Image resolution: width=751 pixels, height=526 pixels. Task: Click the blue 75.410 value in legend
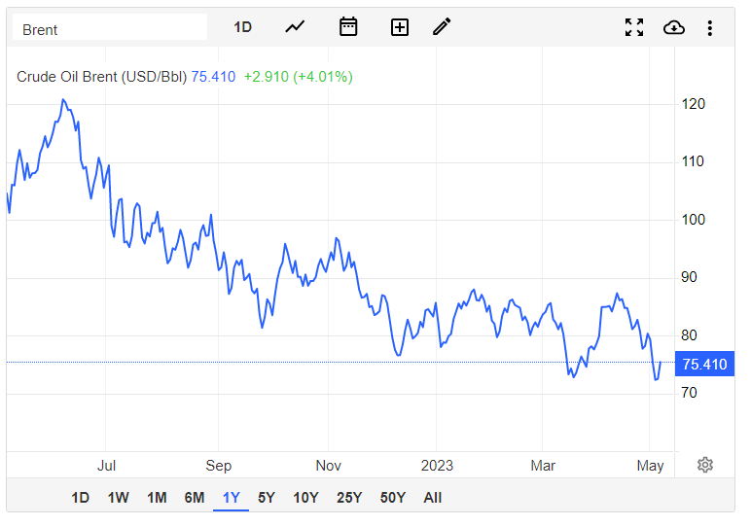(x=214, y=77)
